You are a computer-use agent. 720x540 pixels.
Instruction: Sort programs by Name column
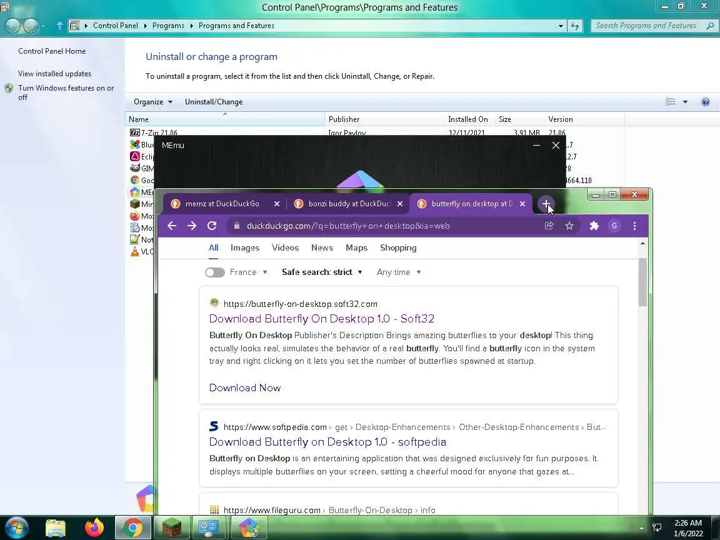225,119
